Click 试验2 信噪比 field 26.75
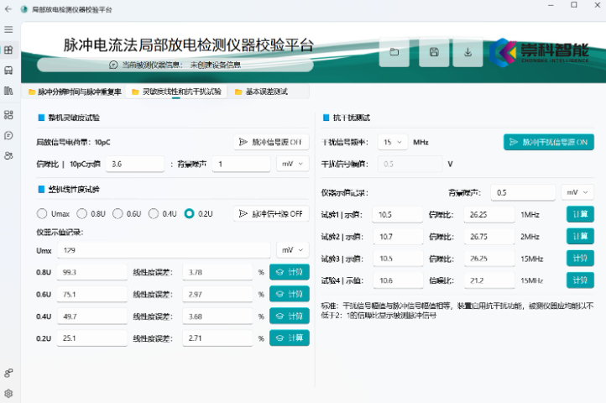The width and height of the screenshot is (606, 403). click(x=489, y=237)
